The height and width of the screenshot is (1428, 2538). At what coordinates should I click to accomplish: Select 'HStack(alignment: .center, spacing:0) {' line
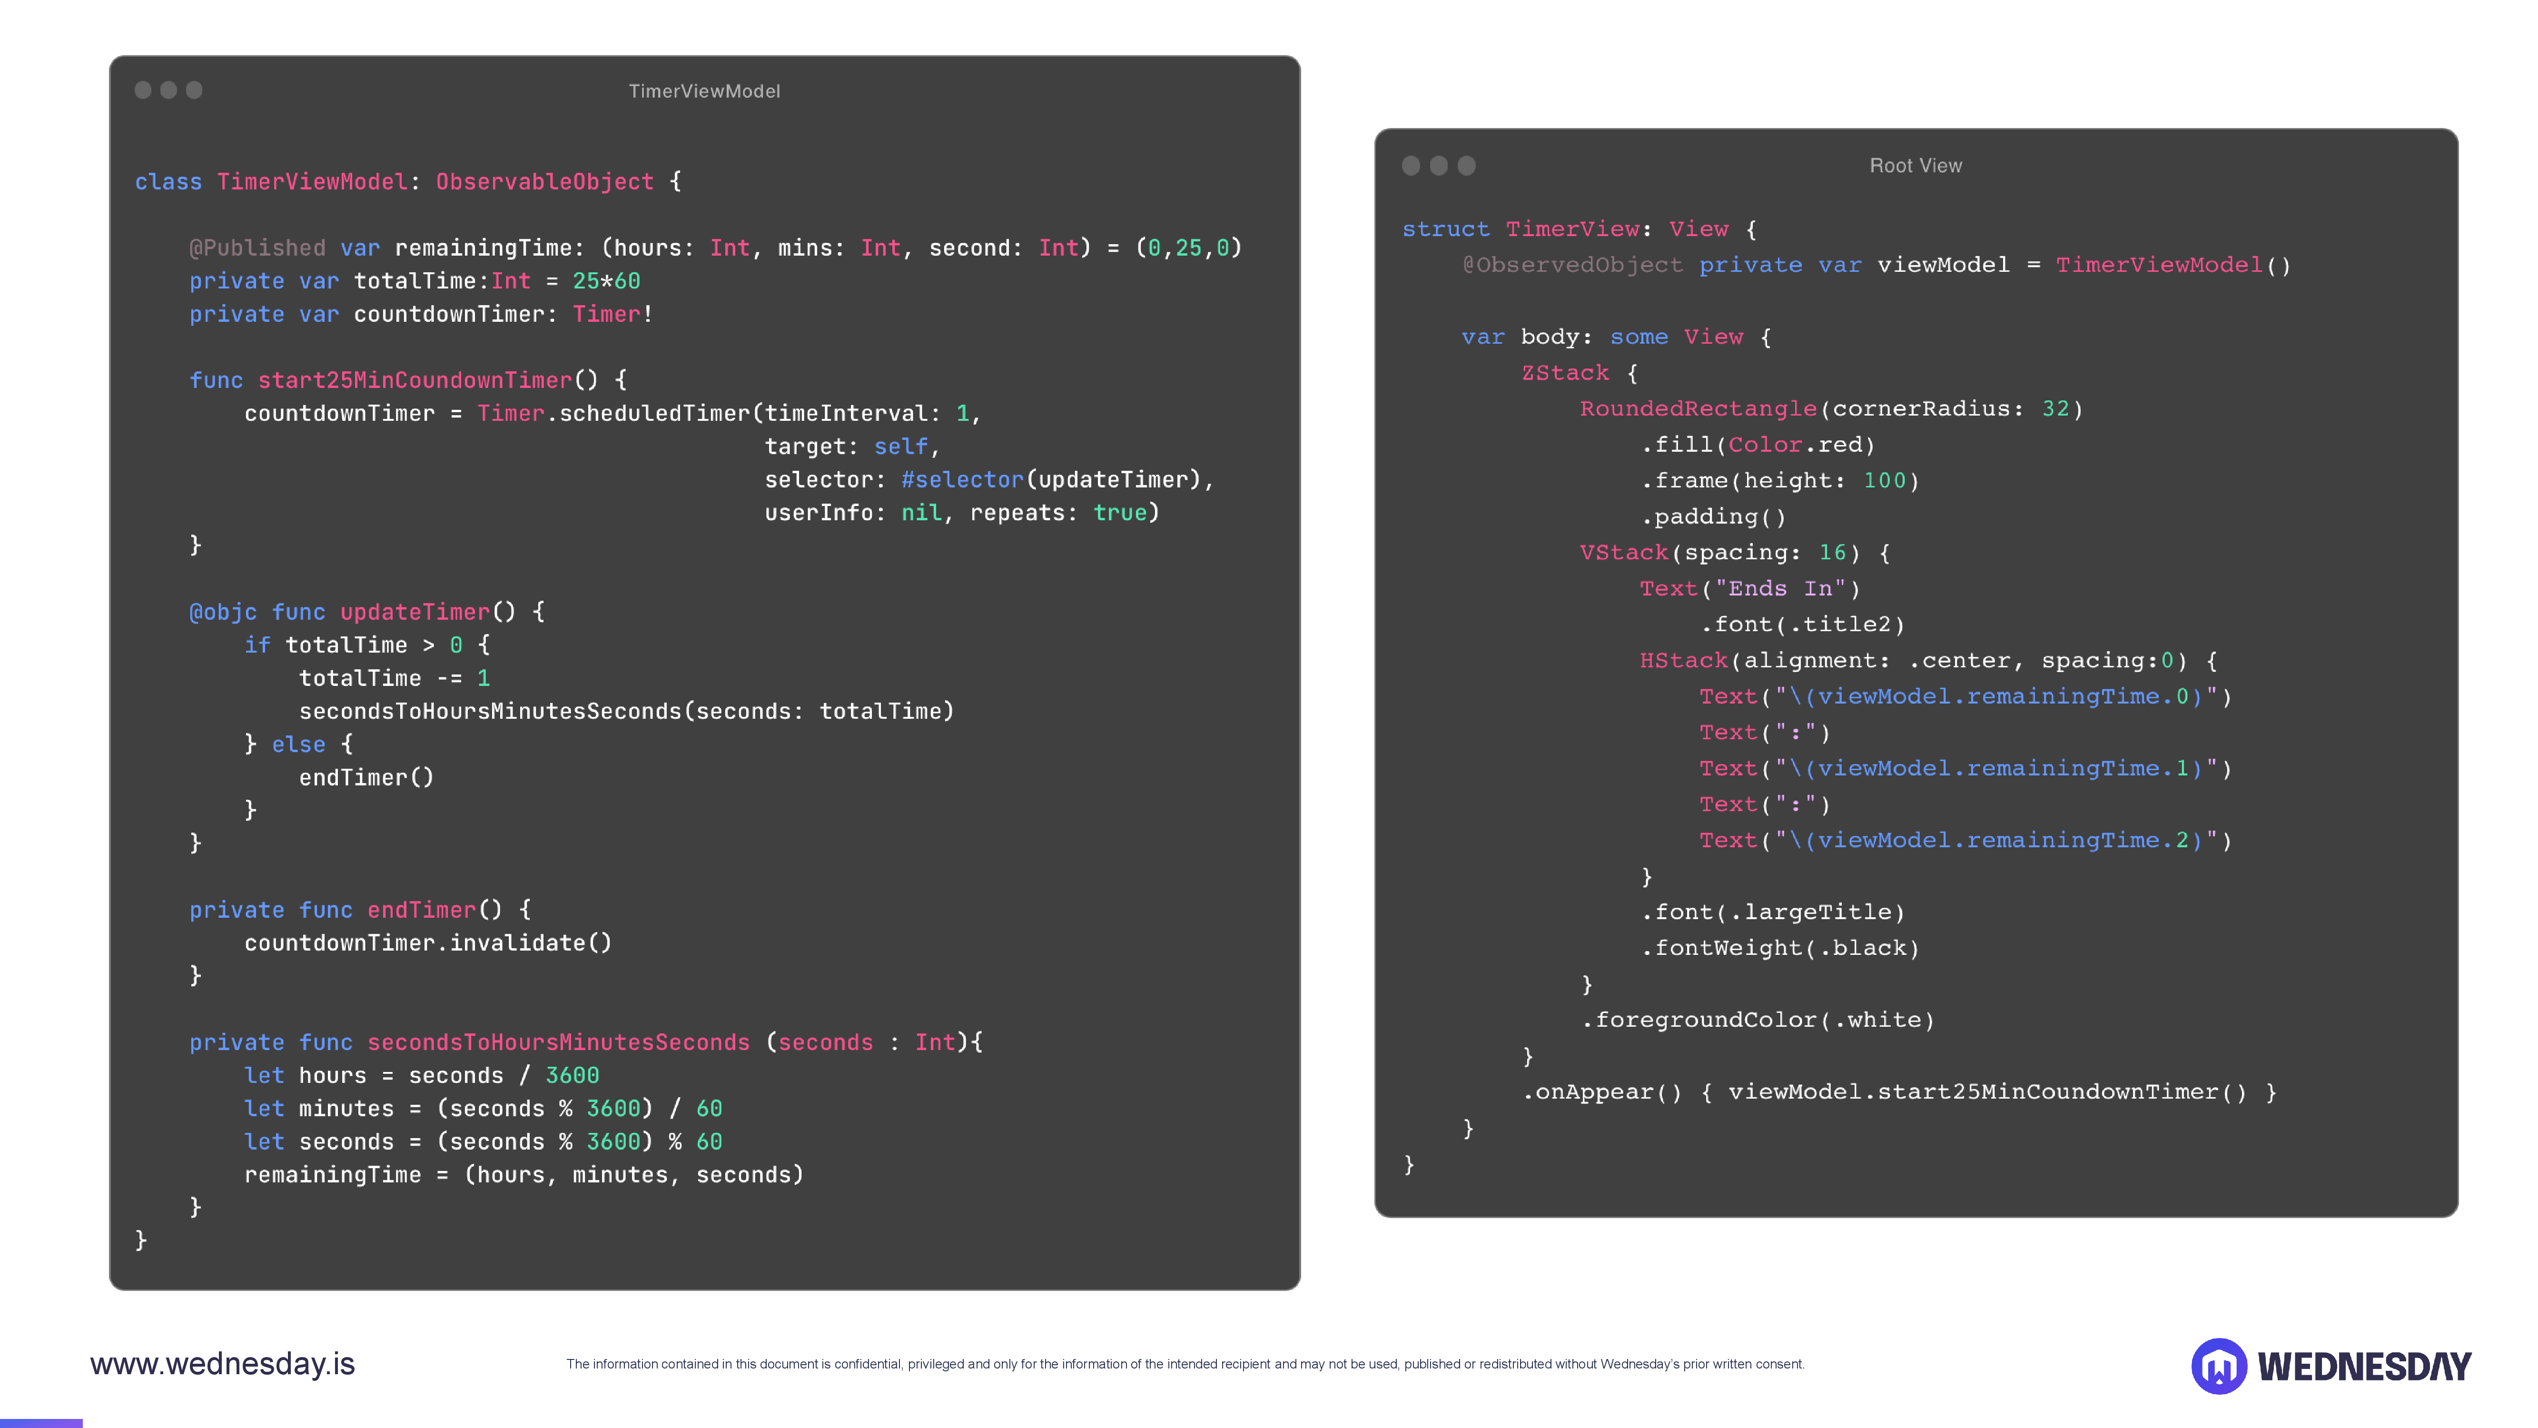coord(1929,661)
